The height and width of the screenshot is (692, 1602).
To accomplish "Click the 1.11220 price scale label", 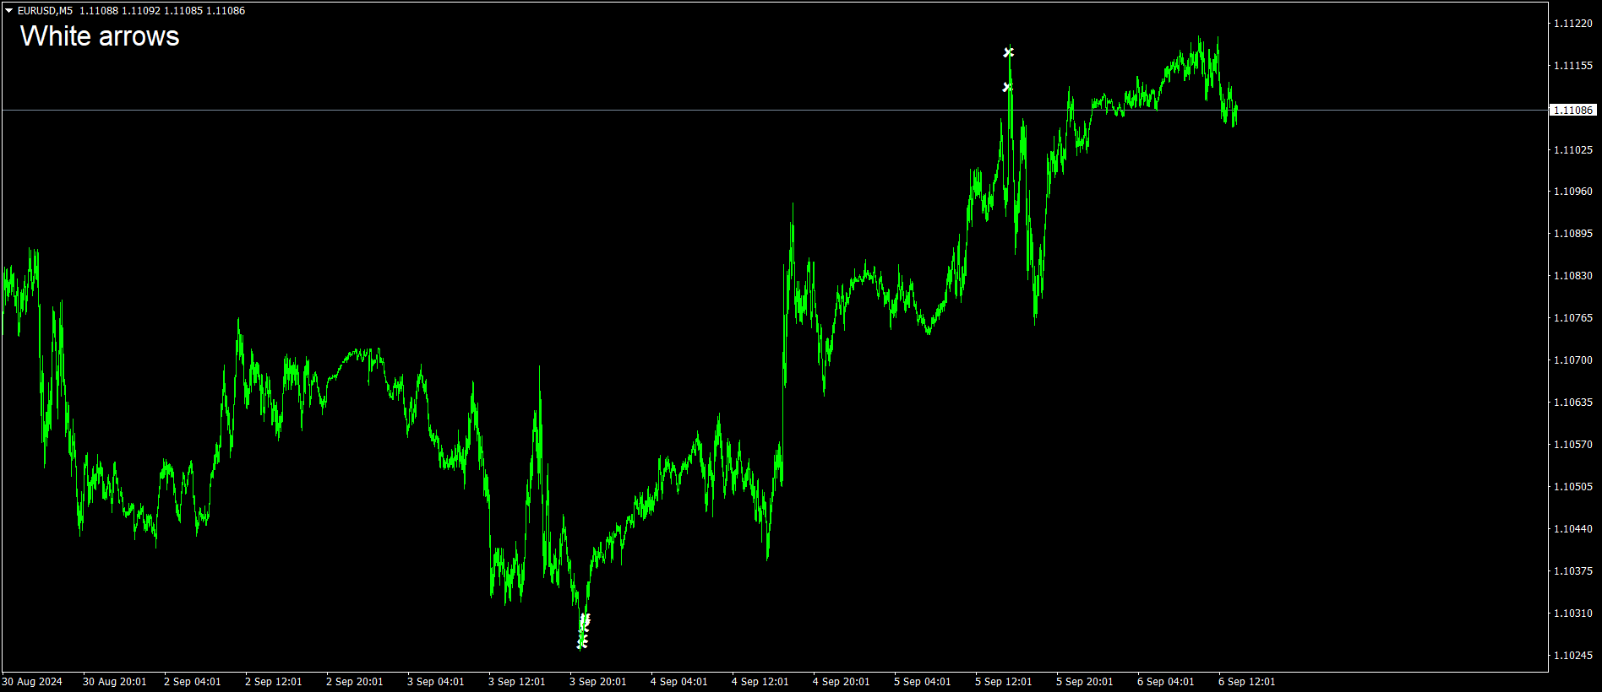I will 1573,24.
